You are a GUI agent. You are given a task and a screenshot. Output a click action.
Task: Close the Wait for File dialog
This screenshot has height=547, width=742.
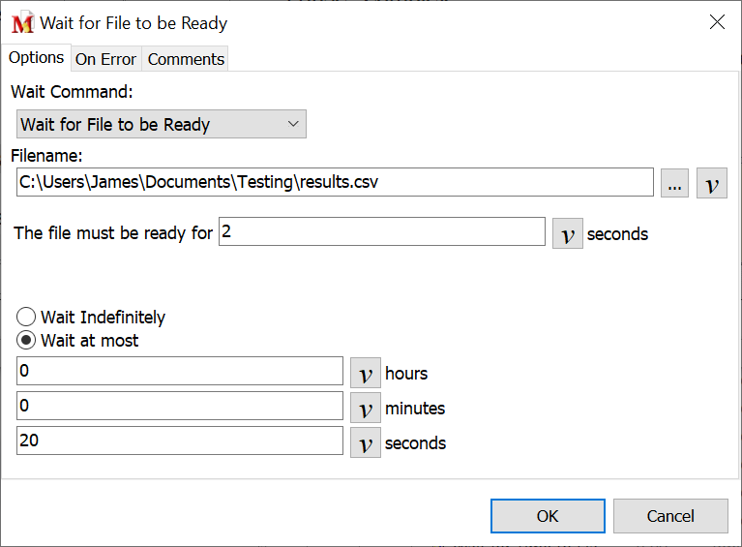click(x=717, y=22)
